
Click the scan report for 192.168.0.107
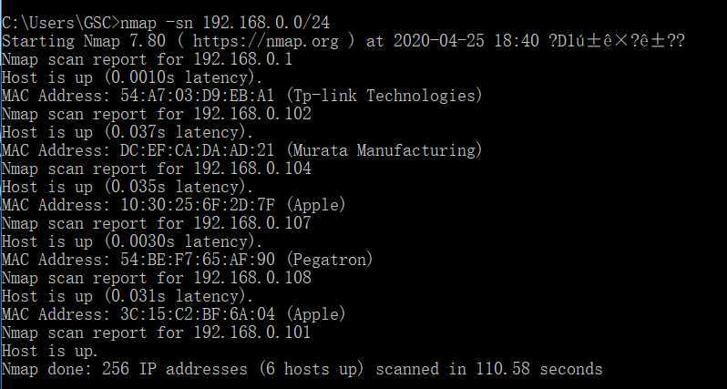(157, 223)
